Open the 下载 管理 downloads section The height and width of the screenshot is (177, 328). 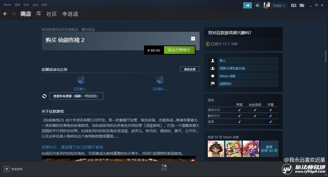pyautogui.click(x=164, y=168)
